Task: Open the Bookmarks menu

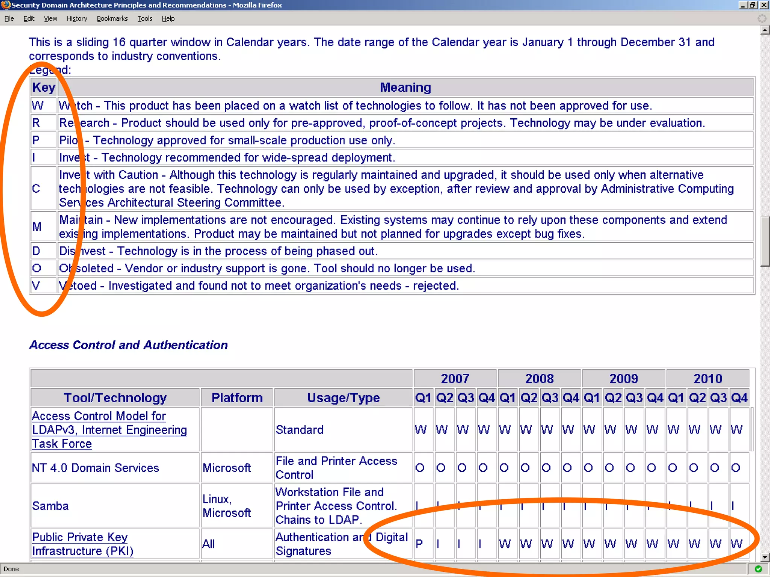Action: click(112, 18)
